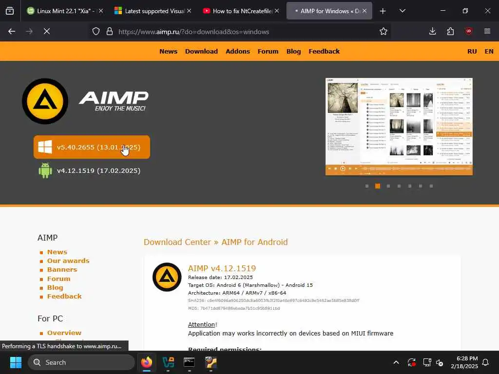Expand hidden system tray icons chevron
Image resolution: width=499 pixels, height=374 pixels.
tap(396, 362)
